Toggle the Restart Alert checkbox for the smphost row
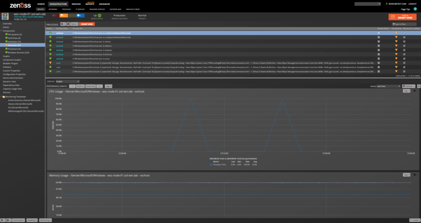 [x=378, y=50]
